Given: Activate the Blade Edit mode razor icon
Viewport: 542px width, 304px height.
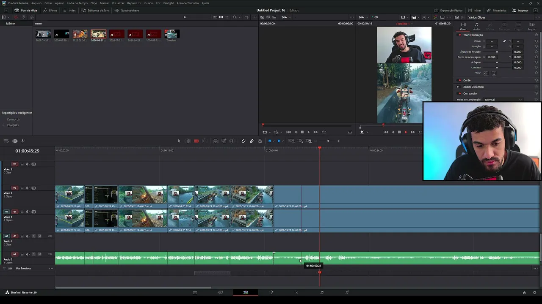Looking at the screenshot, I should point(196,141).
